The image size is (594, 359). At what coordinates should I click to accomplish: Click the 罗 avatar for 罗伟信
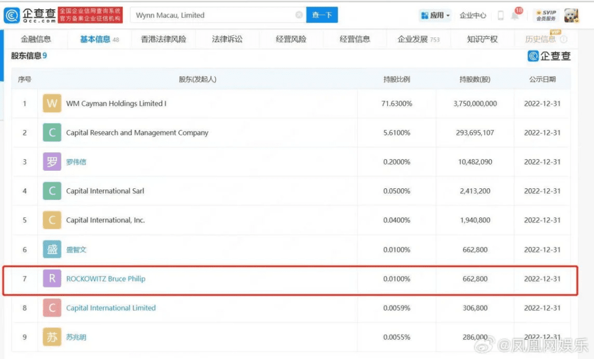52,162
